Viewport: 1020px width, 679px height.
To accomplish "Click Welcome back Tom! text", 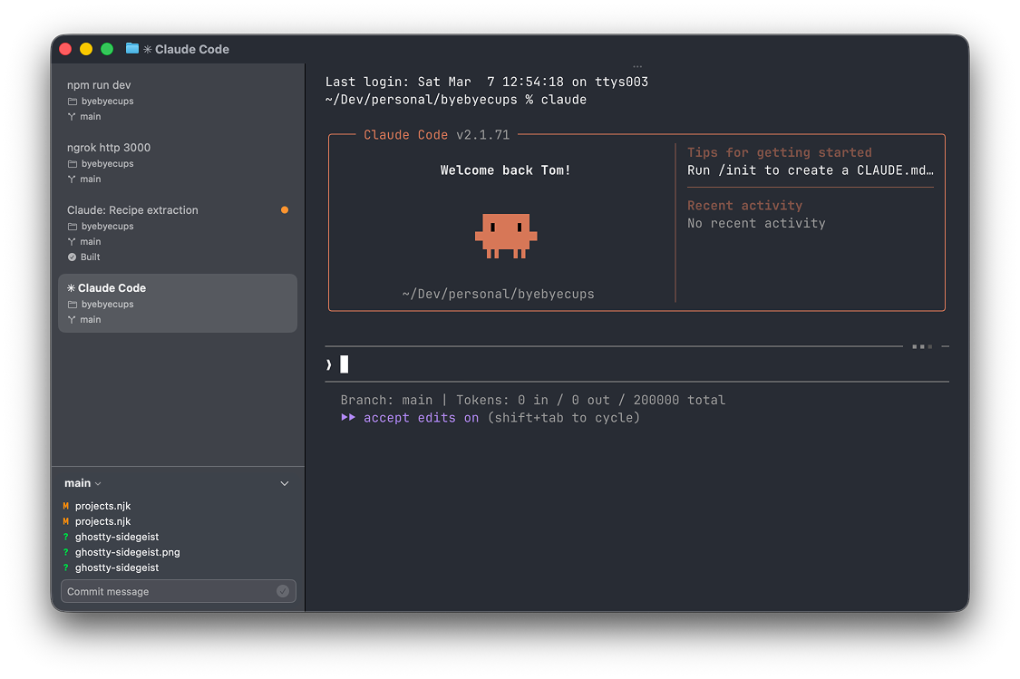I will (505, 170).
